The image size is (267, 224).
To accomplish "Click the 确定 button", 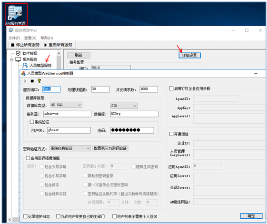I will click(x=251, y=216).
